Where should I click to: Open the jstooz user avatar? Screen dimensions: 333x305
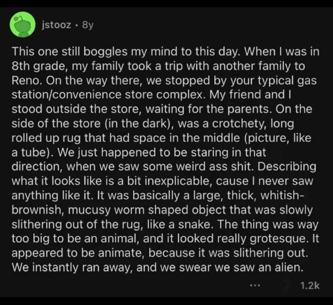[x=22, y=25]
